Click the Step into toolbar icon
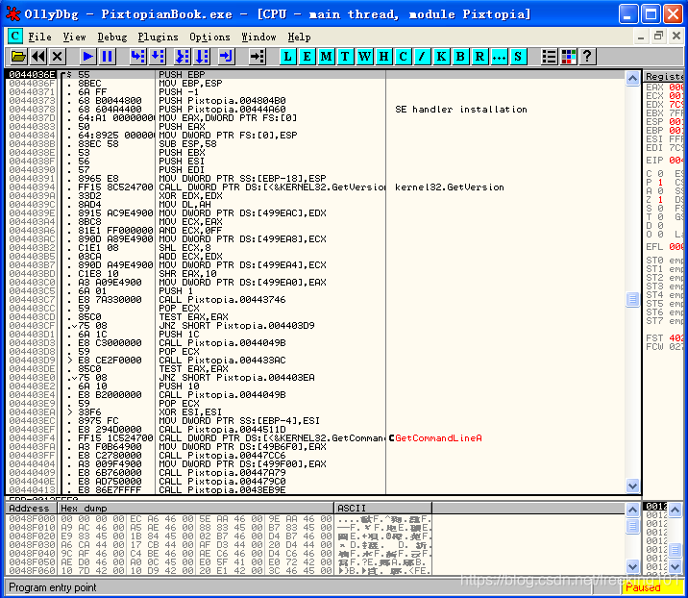Viewport: 688px width, 598px height. point(137,56)
